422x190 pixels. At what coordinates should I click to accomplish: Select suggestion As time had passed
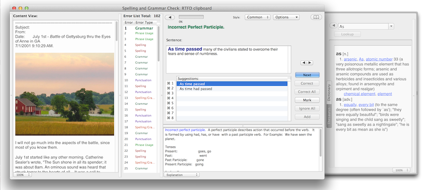pyautogui.click(x=196, y=89)
